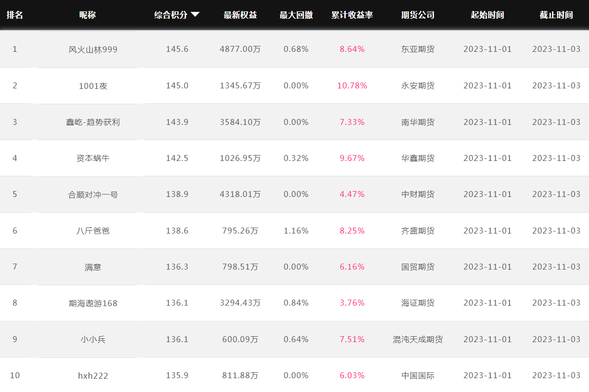Open nickname 满意
The image size is (589, 392).
coord(93,267)
